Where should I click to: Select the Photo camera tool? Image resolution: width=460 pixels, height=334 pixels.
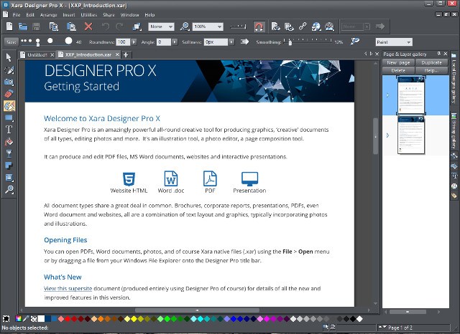point(9,82)
